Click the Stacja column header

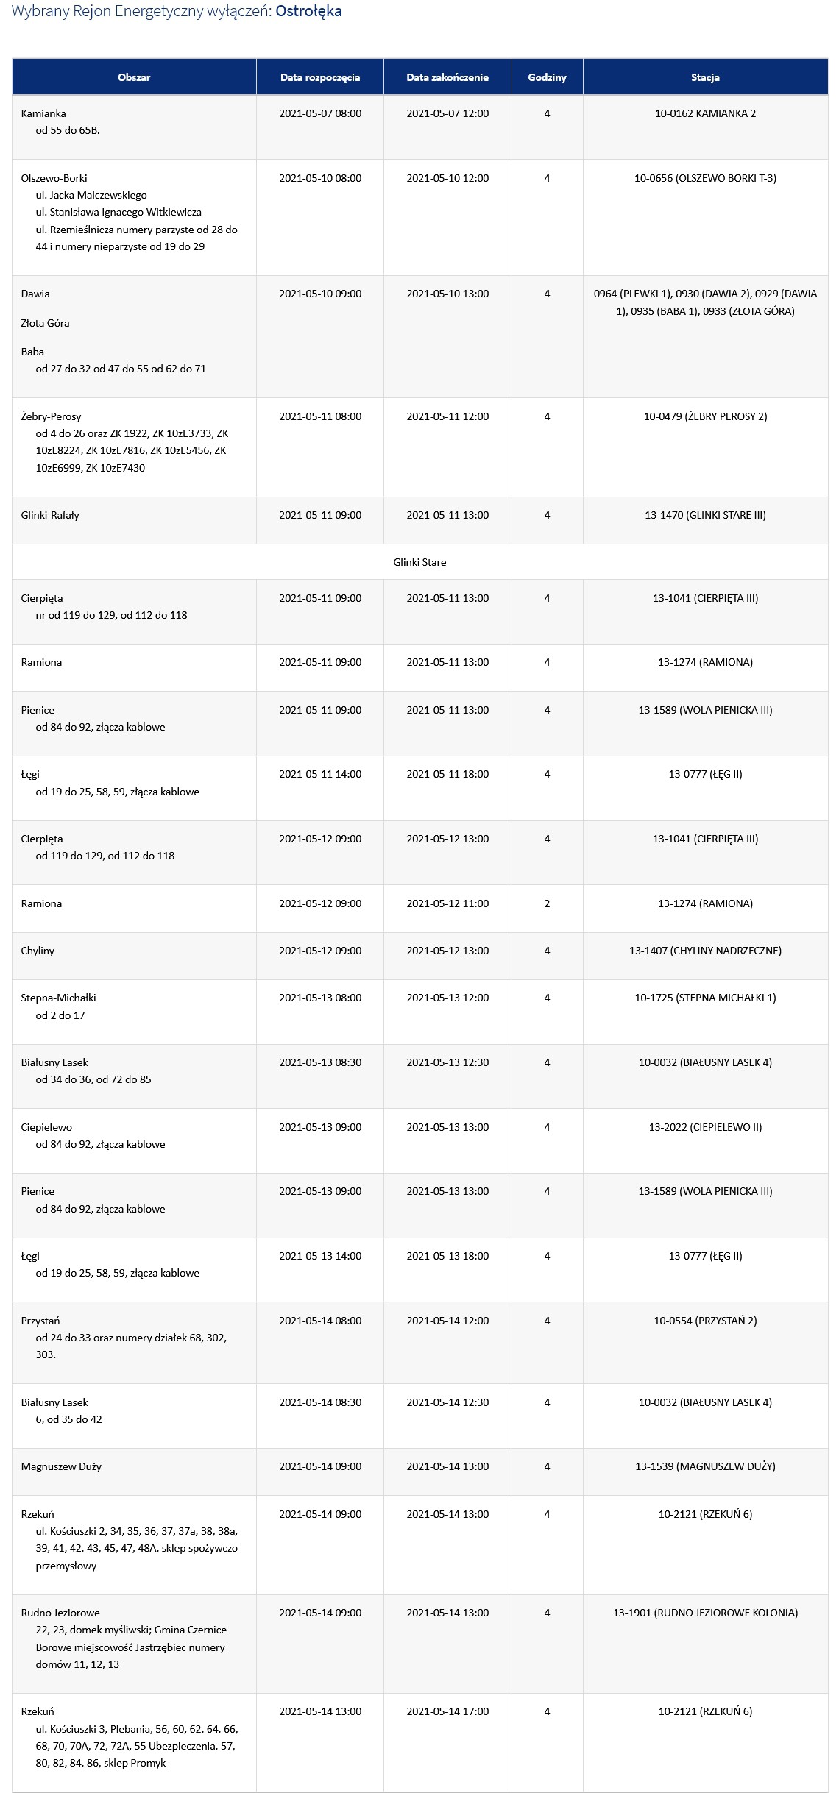705,77
